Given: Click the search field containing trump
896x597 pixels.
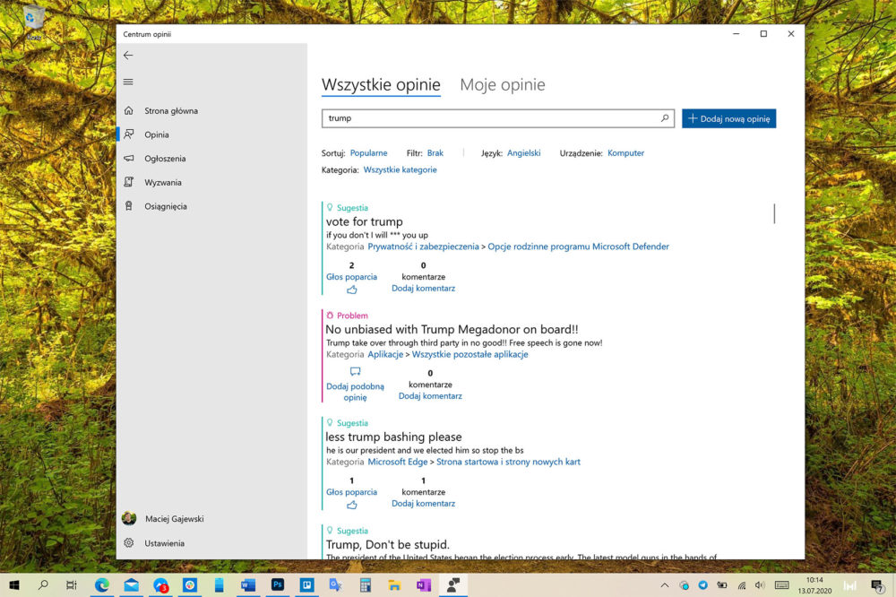Looking at the screenshot, I should point(497,118).
